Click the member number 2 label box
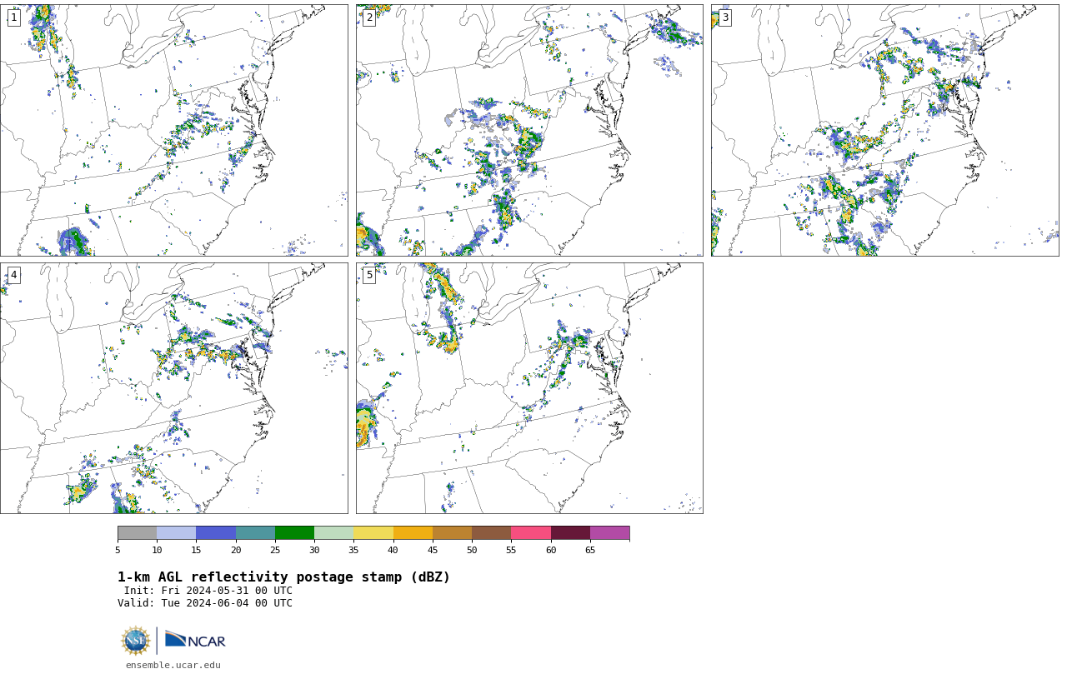This screenshot has width=1067, height=674. pos(369,17)
